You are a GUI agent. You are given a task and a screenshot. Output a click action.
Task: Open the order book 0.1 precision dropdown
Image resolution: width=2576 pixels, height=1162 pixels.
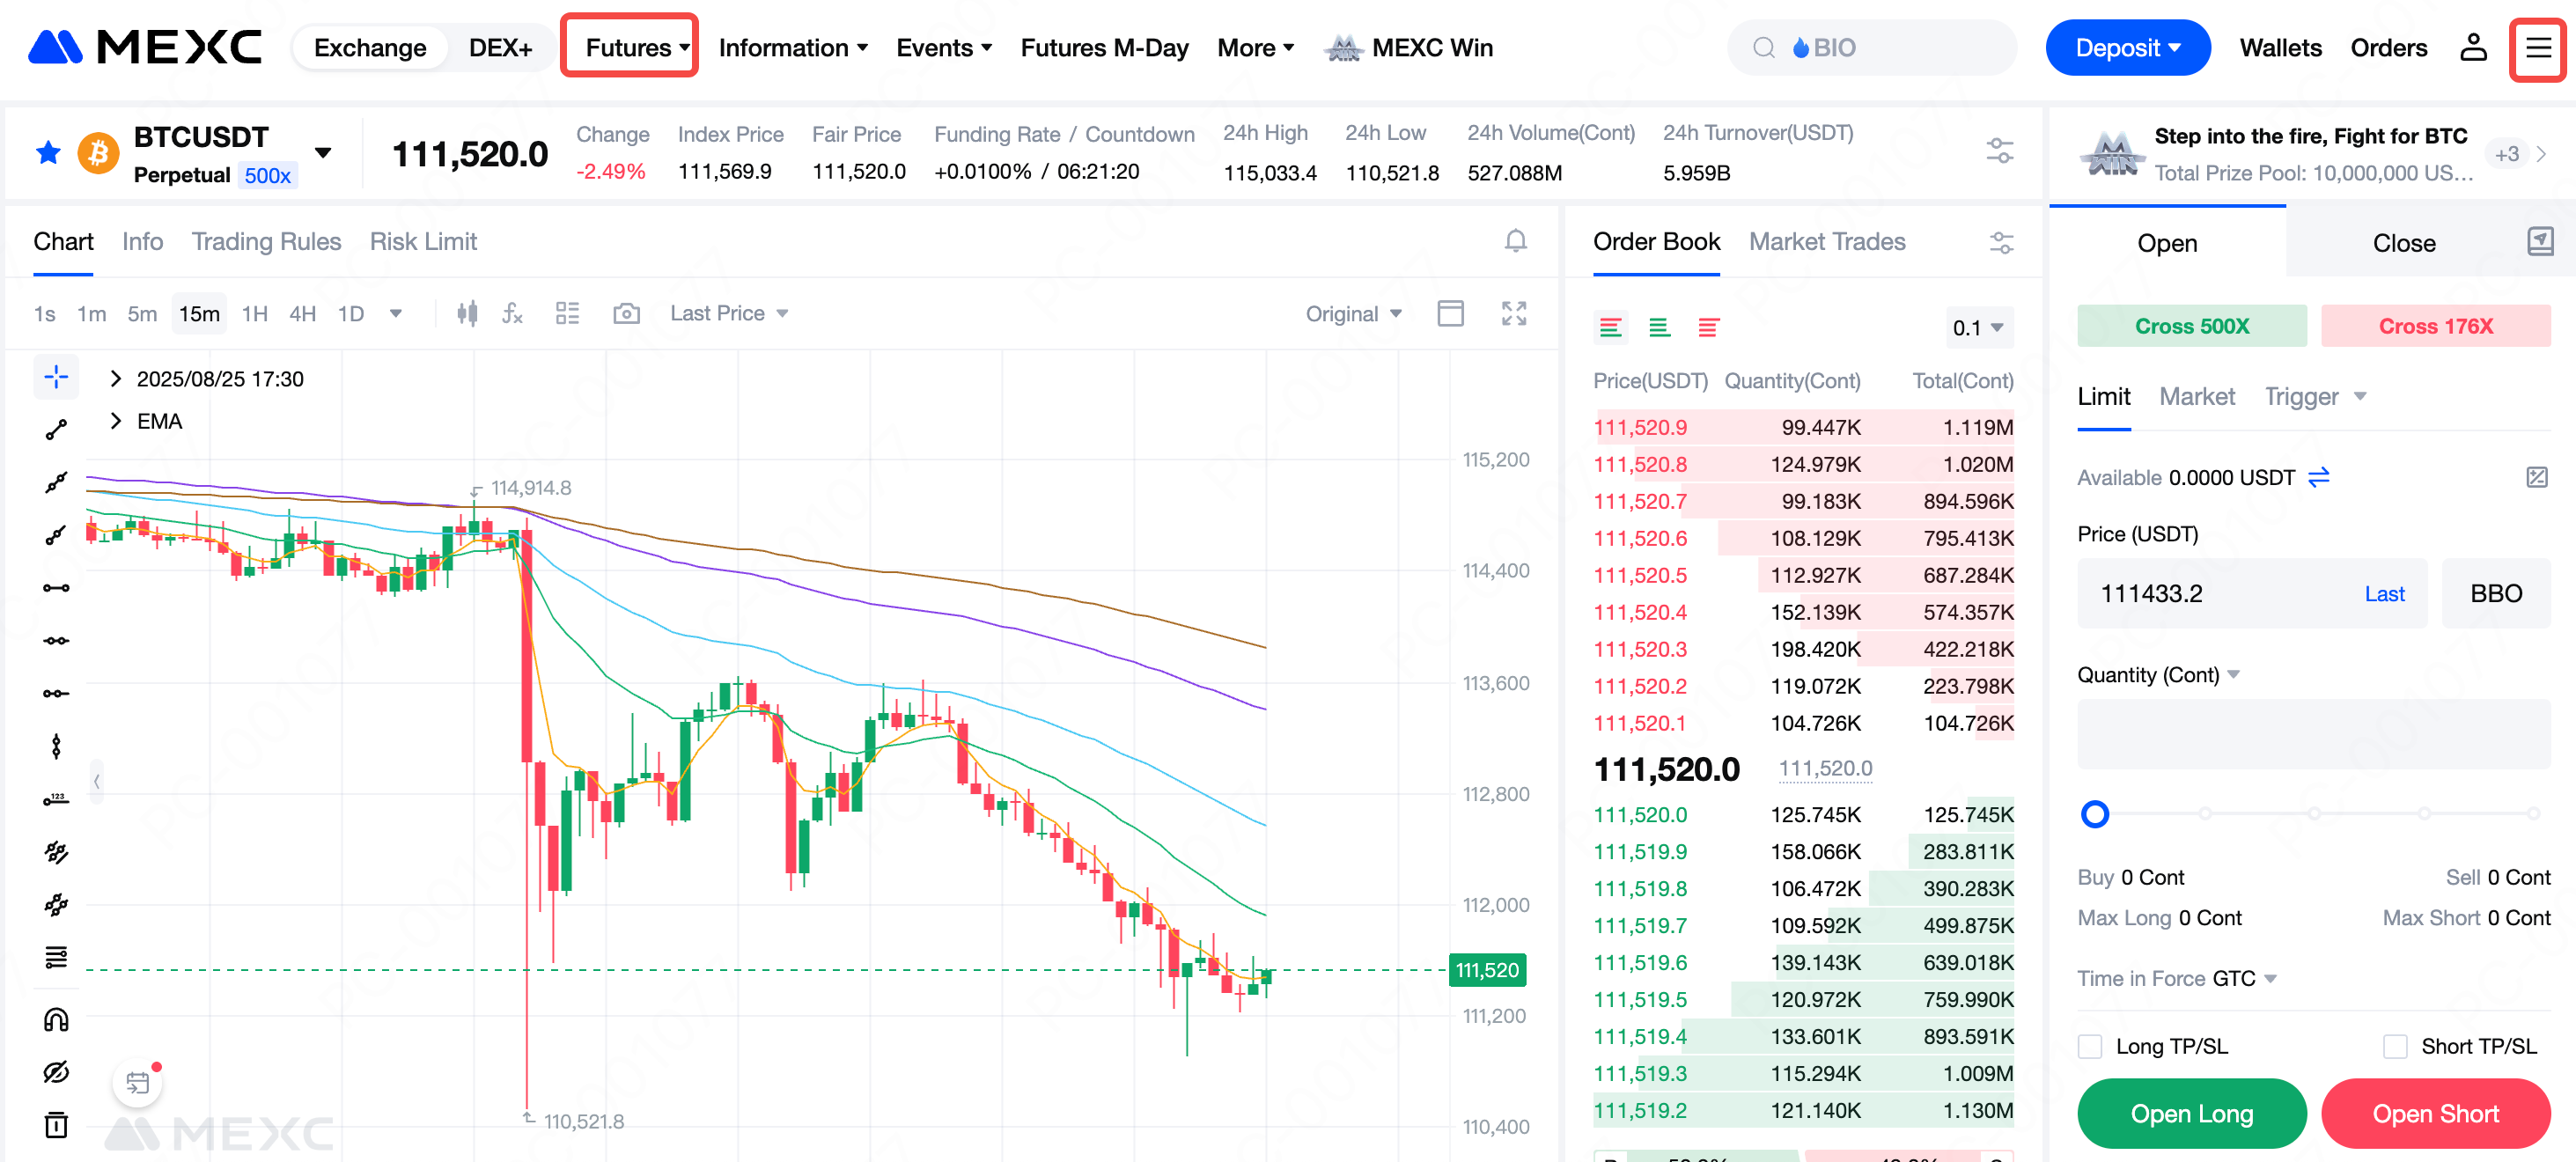pyautogui.click(x=1977, y=328)
